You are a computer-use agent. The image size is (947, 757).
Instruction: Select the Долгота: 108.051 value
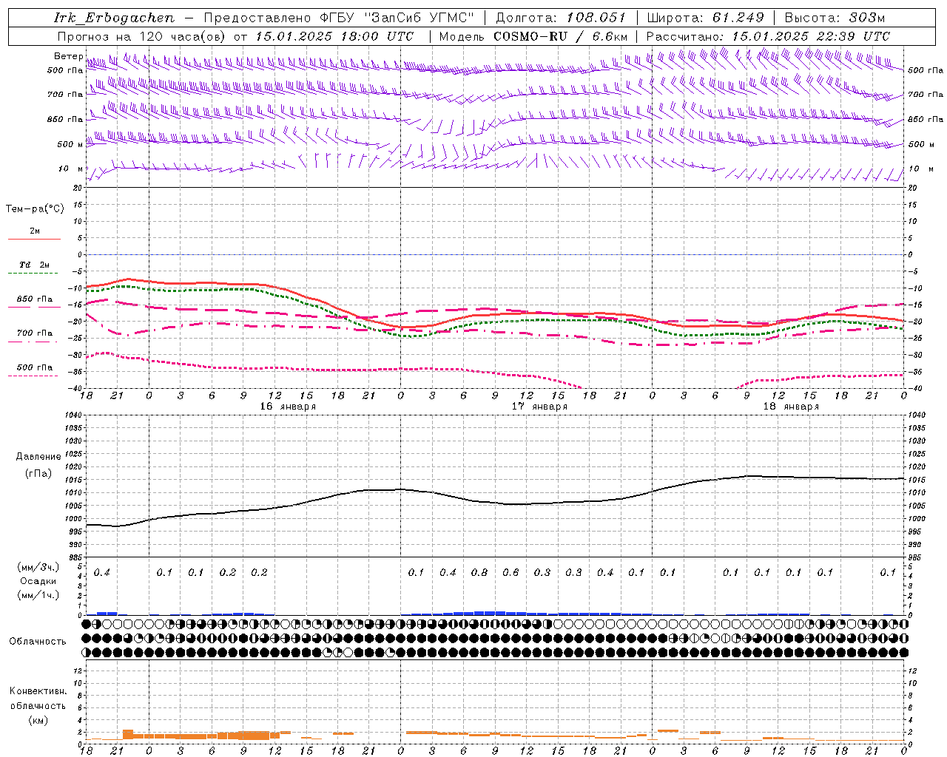coord(561,18)
